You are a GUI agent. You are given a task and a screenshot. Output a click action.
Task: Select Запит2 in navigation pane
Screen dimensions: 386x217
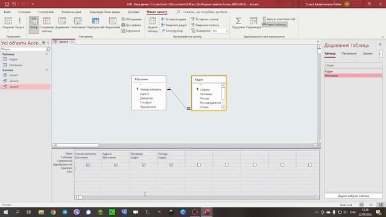click(13, 81)
